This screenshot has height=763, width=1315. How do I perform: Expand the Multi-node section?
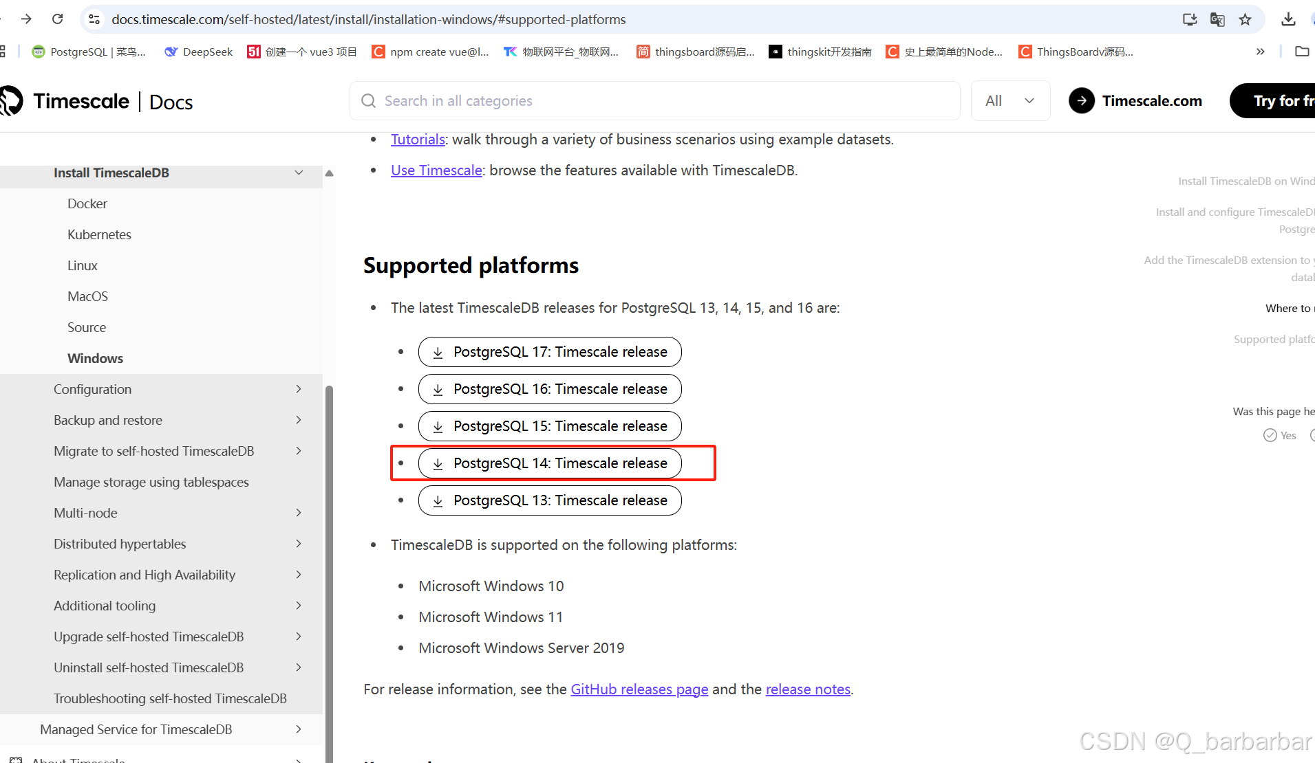pyautogui.click(x=299, y=513)
